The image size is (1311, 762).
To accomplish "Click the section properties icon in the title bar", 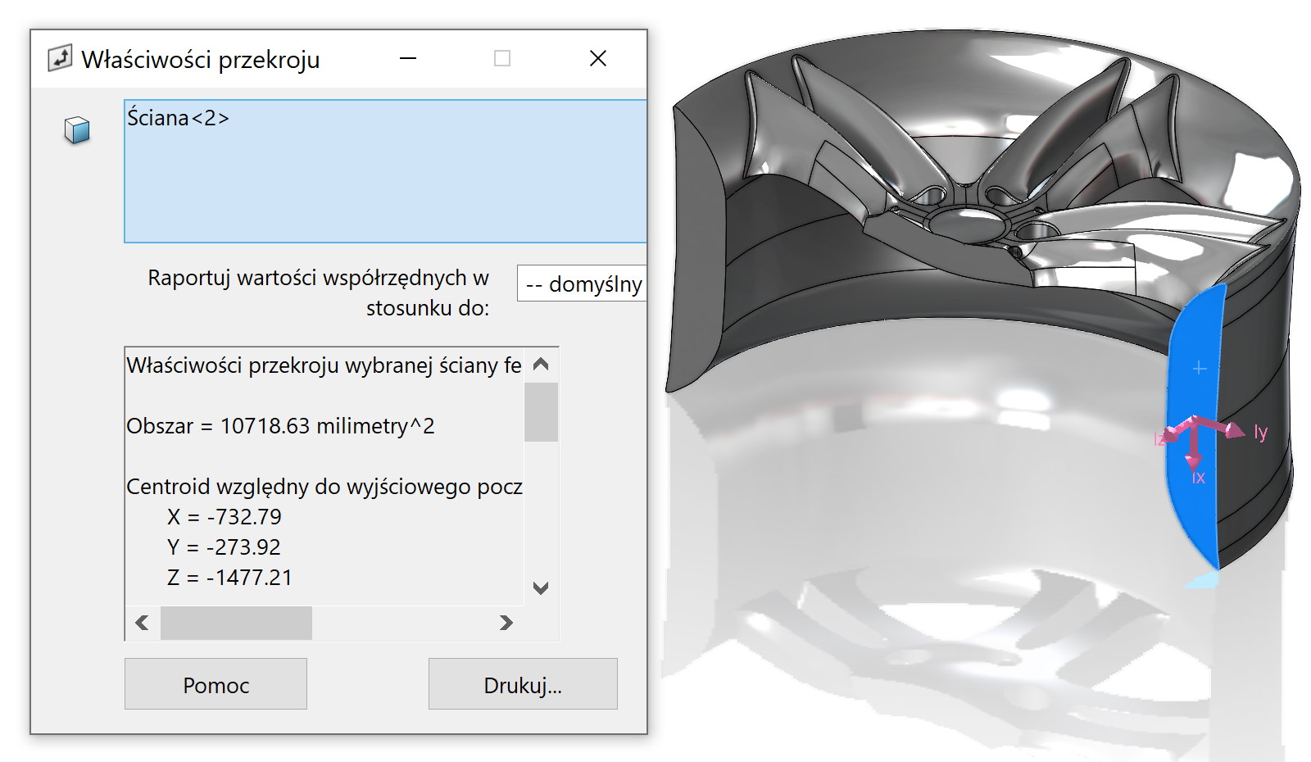I will 59,57.
